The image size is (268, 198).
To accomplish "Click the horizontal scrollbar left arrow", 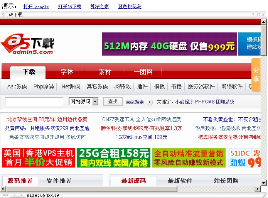I will [x=3, y=189].
